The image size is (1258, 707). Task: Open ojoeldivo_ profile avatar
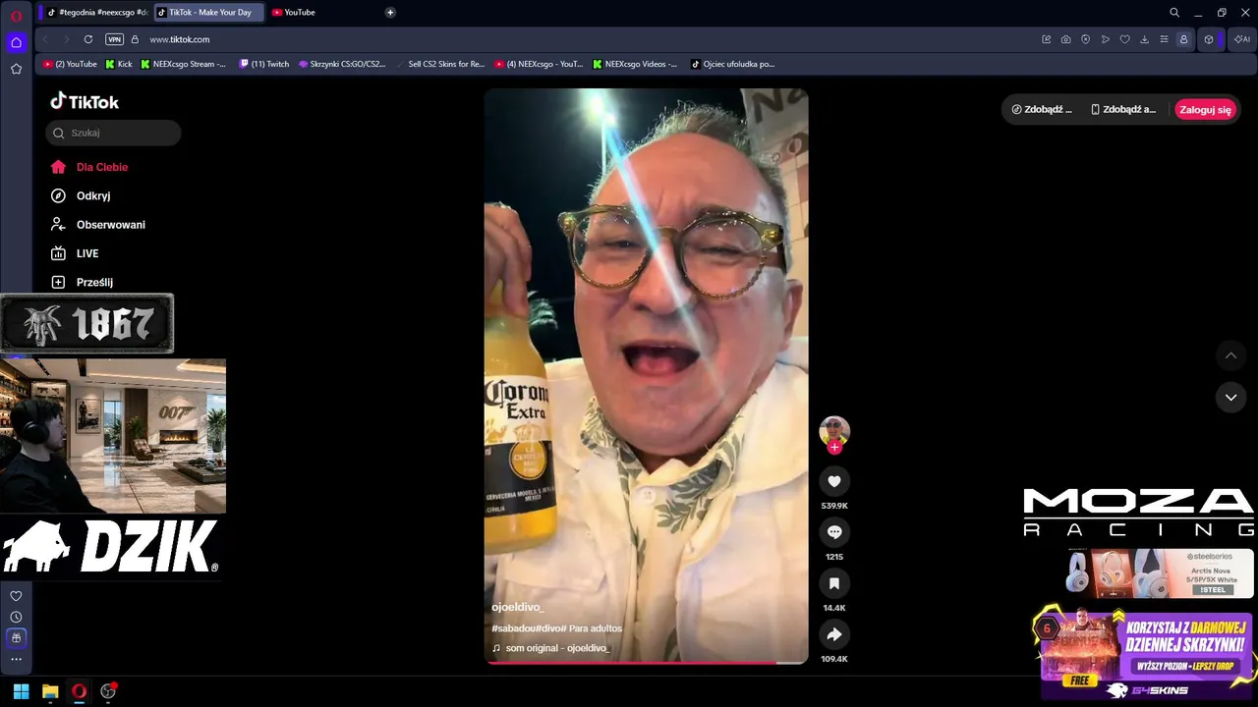834,431
